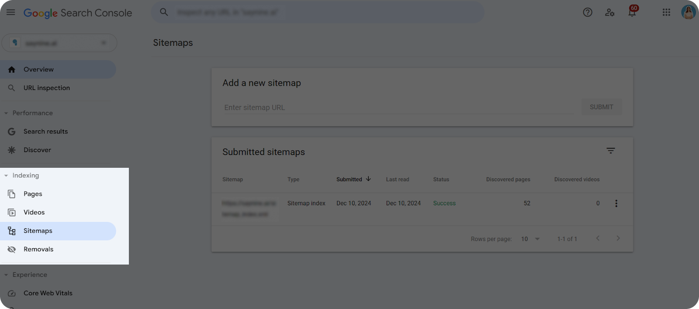Open Search Console help

[x=587, y=12]
